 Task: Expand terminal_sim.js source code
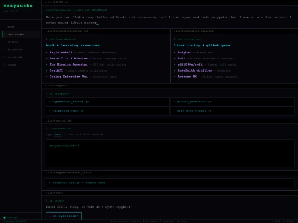coord(170,183)
